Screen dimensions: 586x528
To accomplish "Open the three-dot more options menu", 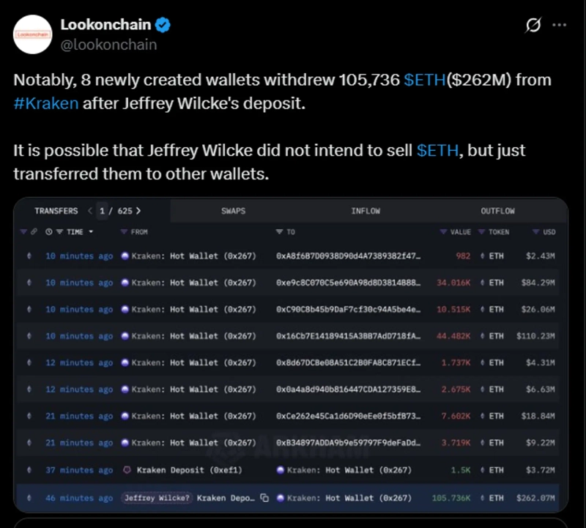I will coord(559,25).
